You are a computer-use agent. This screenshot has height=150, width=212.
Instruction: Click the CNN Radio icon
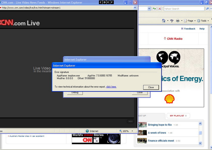[x=165, y=38]
